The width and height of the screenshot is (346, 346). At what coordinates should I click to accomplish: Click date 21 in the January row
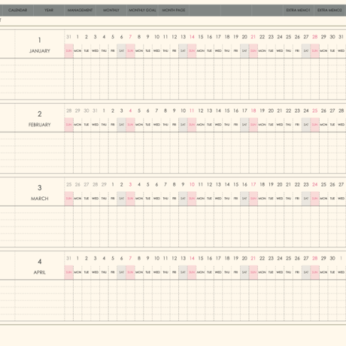[x=253, y=37]
